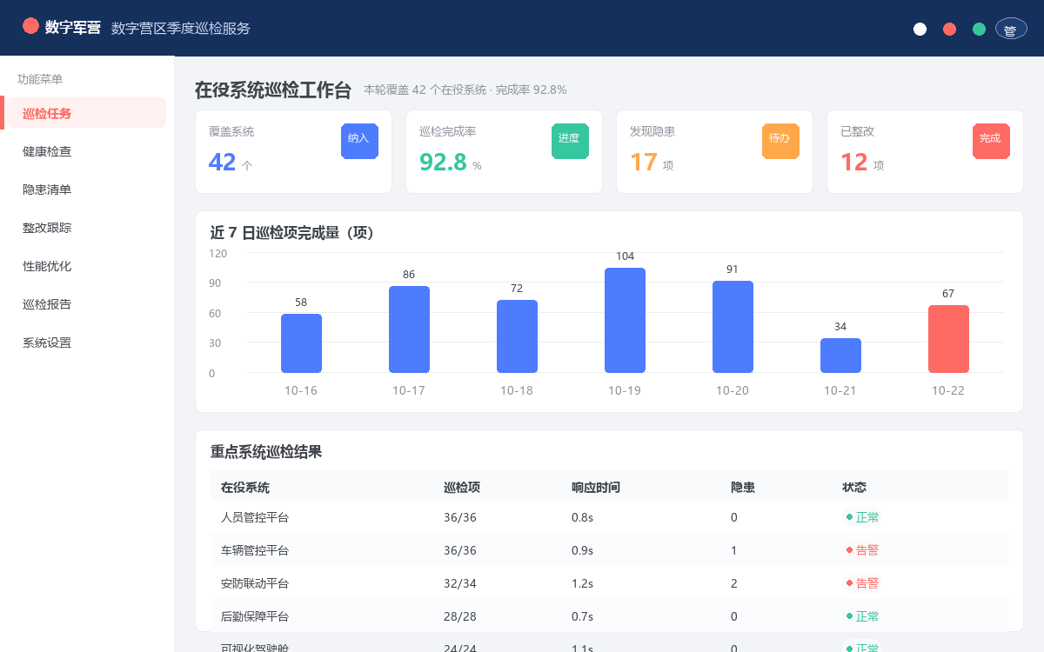The width and height of the screenshot is (1044, 652).
Task: Select the 车辆管控平台 row name
Action: (x=255, y=550)
